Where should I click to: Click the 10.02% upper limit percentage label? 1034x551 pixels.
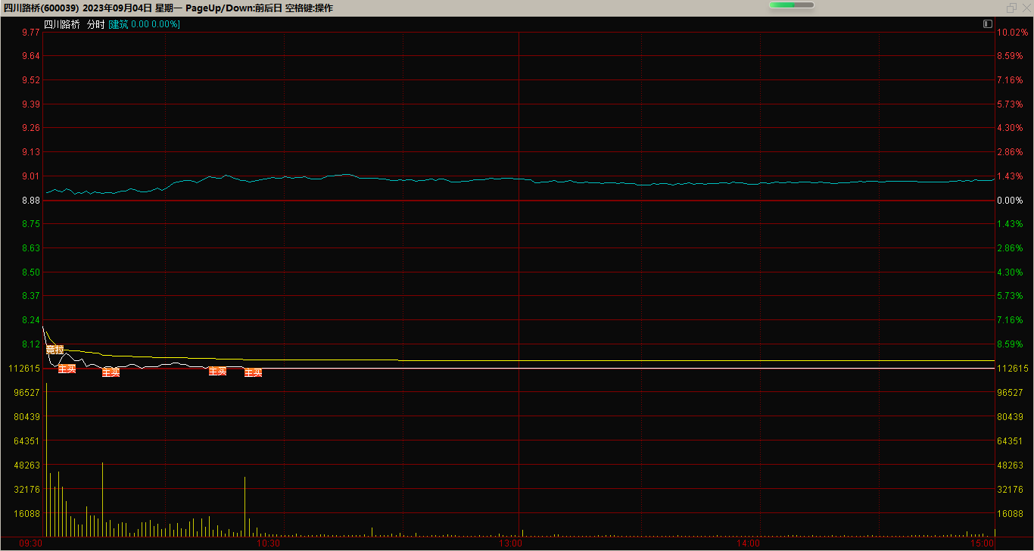1012,33
